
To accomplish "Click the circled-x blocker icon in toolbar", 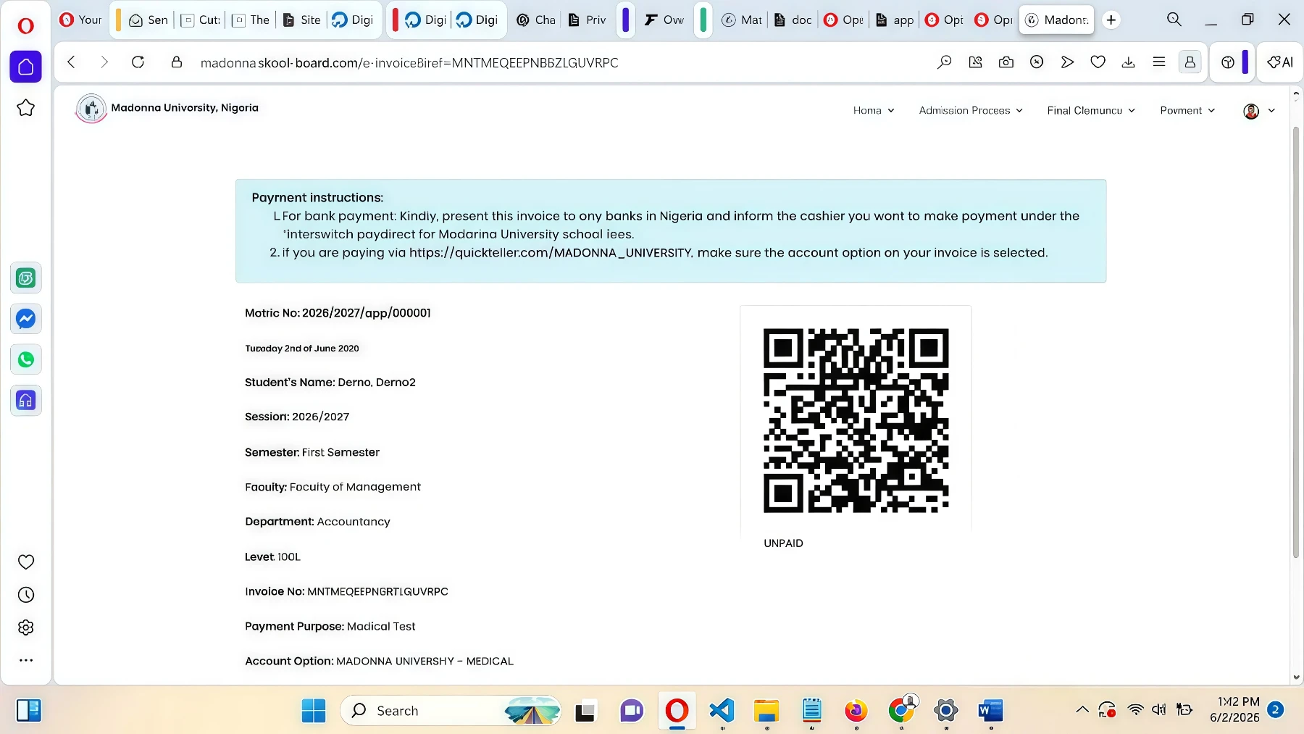I will coord(1037,62).
